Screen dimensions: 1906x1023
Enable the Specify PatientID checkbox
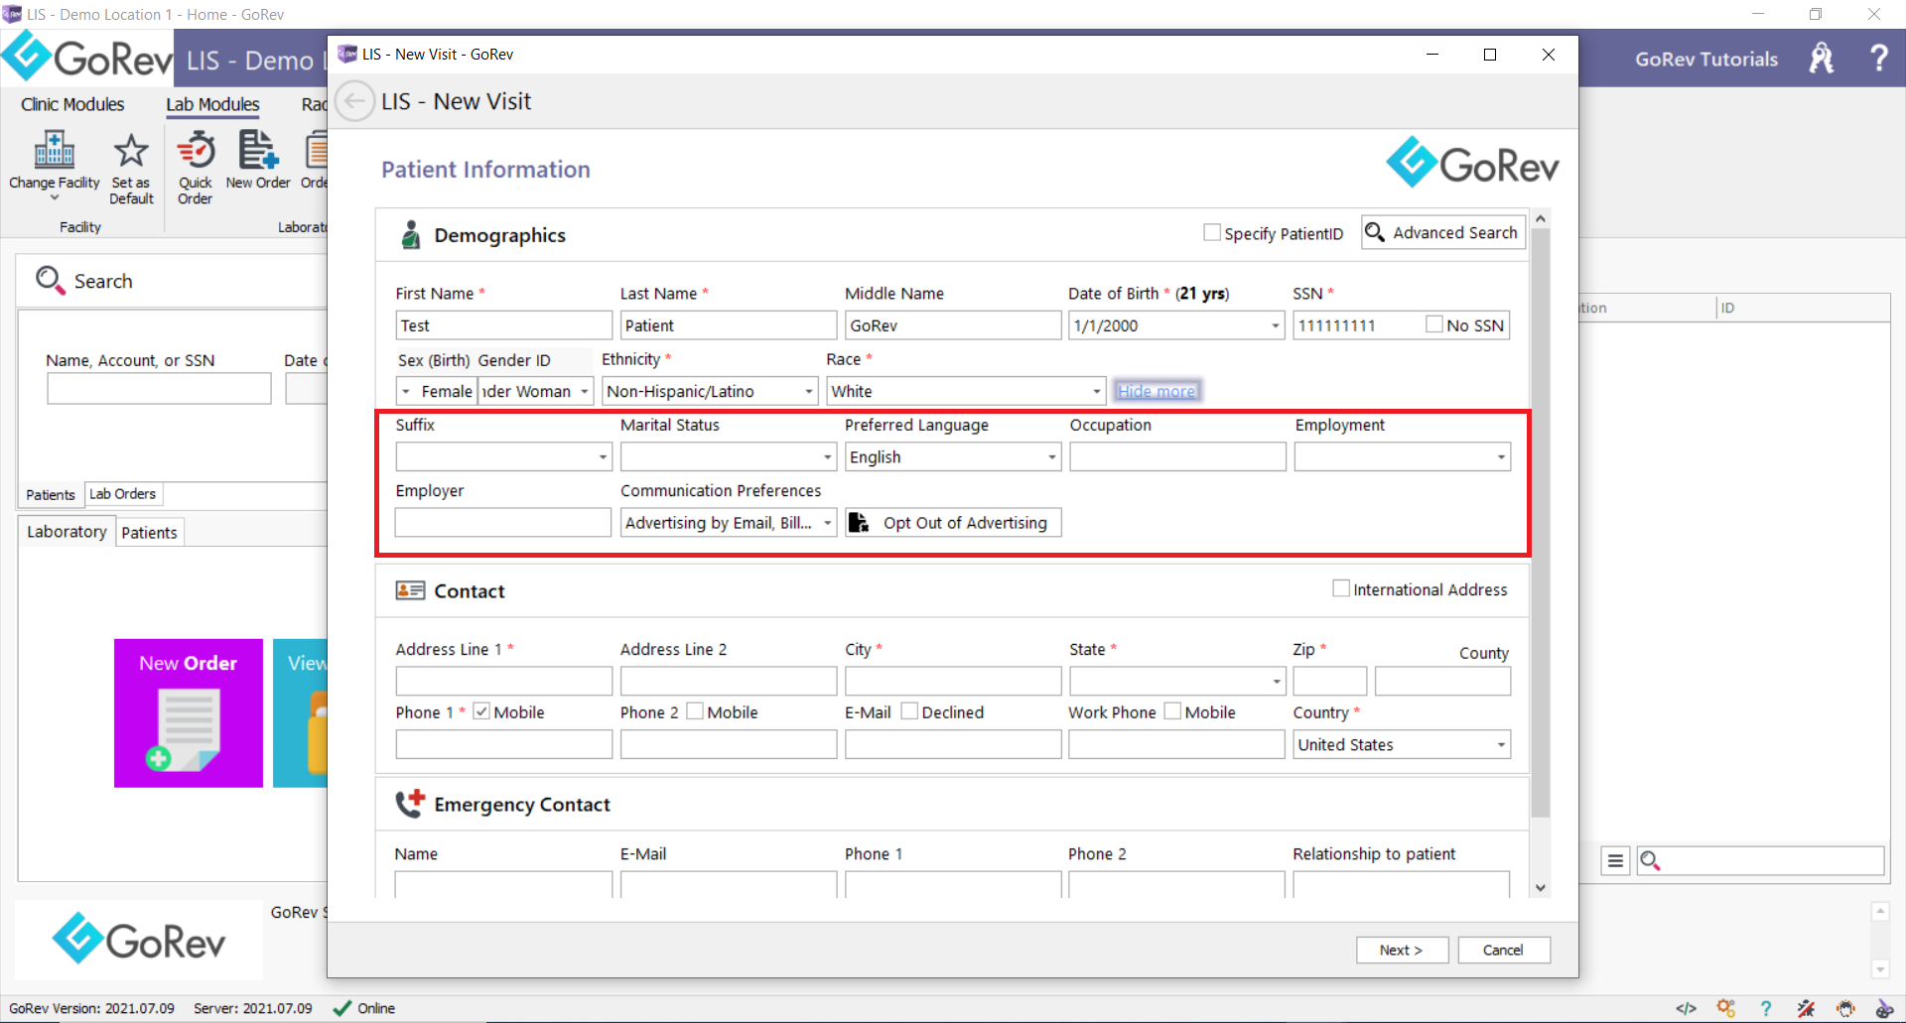pyautogui.click(x=1212, y=232)
